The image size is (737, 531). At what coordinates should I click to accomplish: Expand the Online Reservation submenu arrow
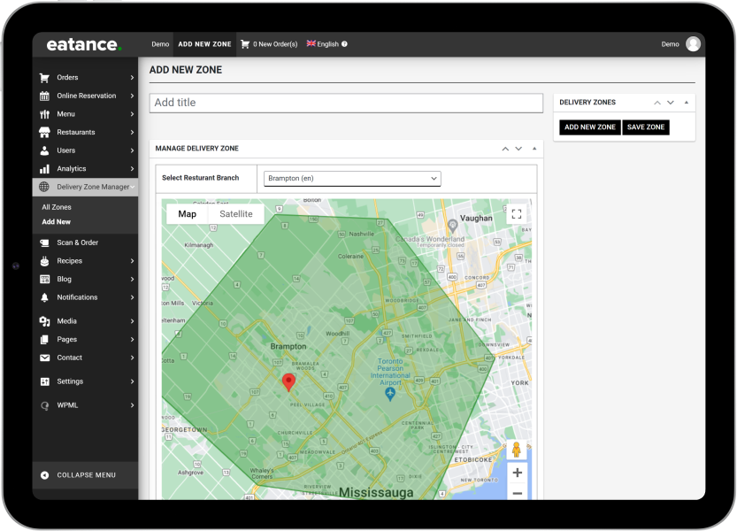[x=132, y=96]
